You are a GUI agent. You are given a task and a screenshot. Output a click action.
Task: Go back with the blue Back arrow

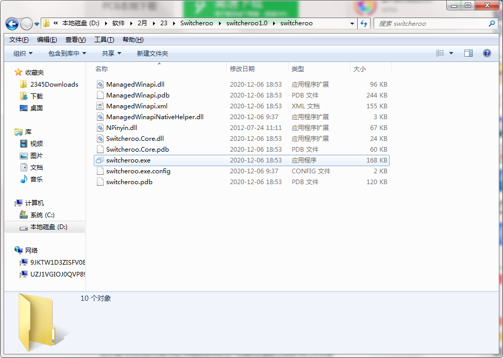12,23
